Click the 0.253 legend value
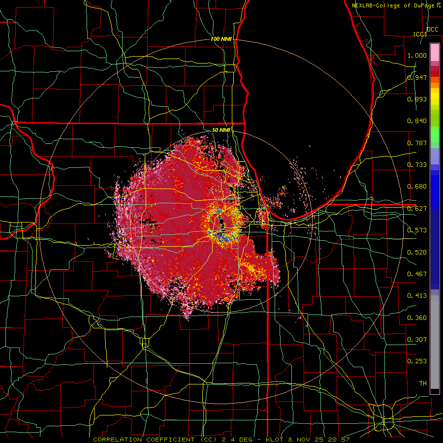443x443 pixels. 417,361
